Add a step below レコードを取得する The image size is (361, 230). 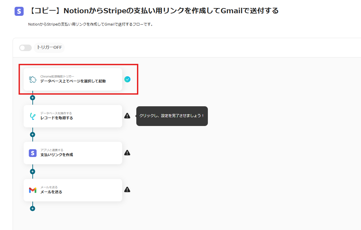[x=32, y=134]
